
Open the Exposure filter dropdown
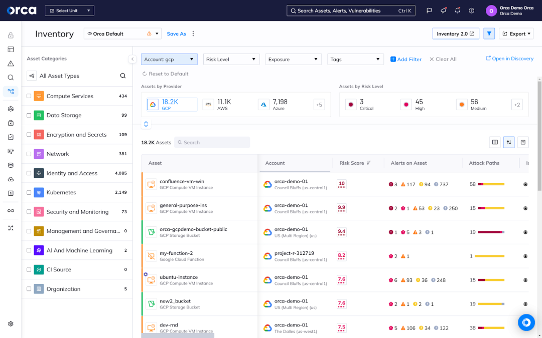pyautogui.click(x=293, y=59)
